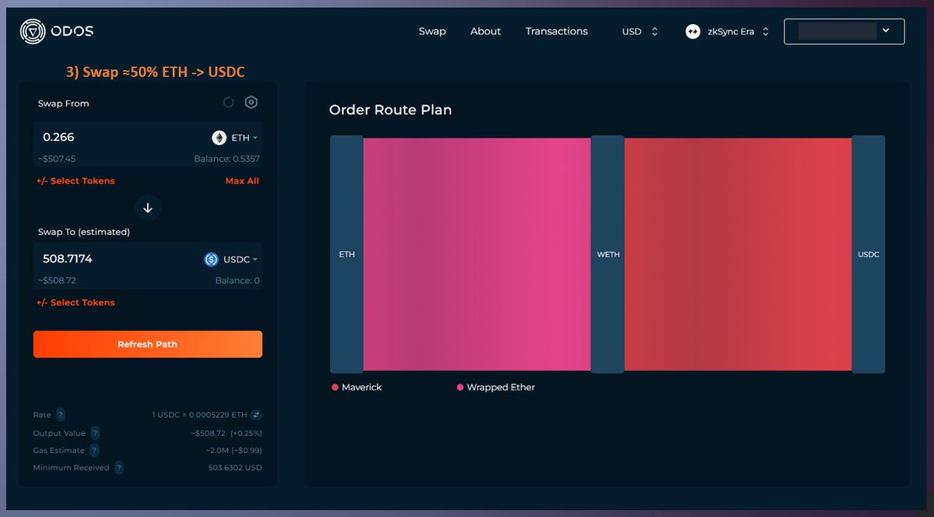This screenshot has width=934, height=517.
Task: Click the USDC node in route plan
Action: point(869,254)
